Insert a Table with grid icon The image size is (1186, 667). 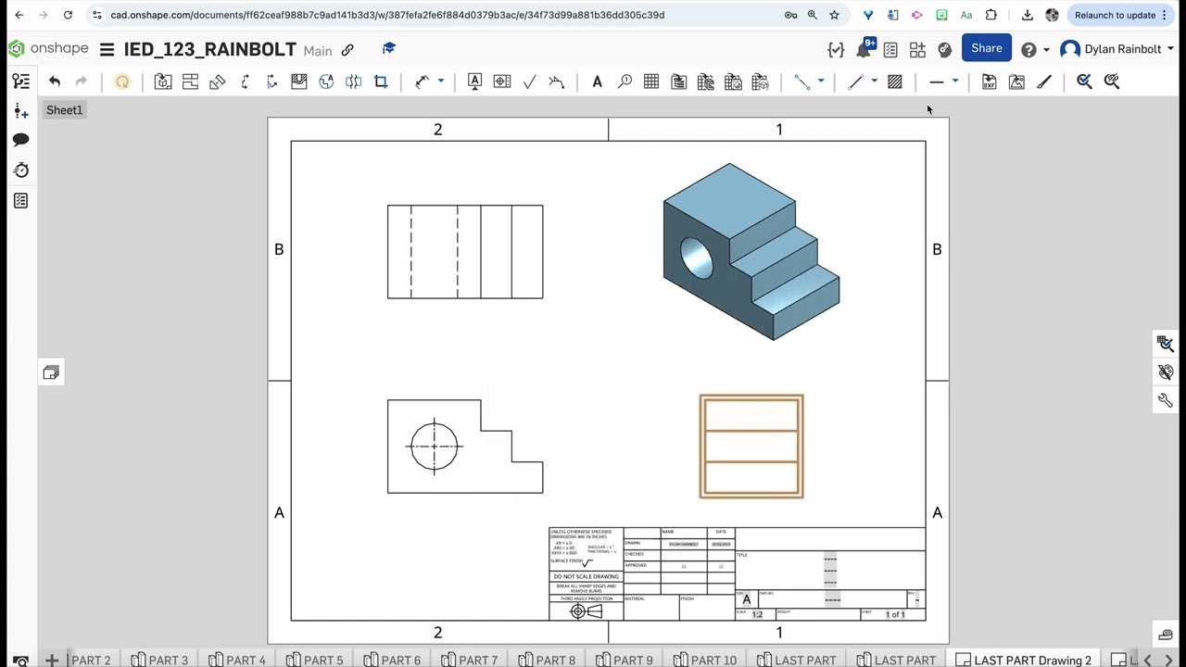(x=651, y=82)
